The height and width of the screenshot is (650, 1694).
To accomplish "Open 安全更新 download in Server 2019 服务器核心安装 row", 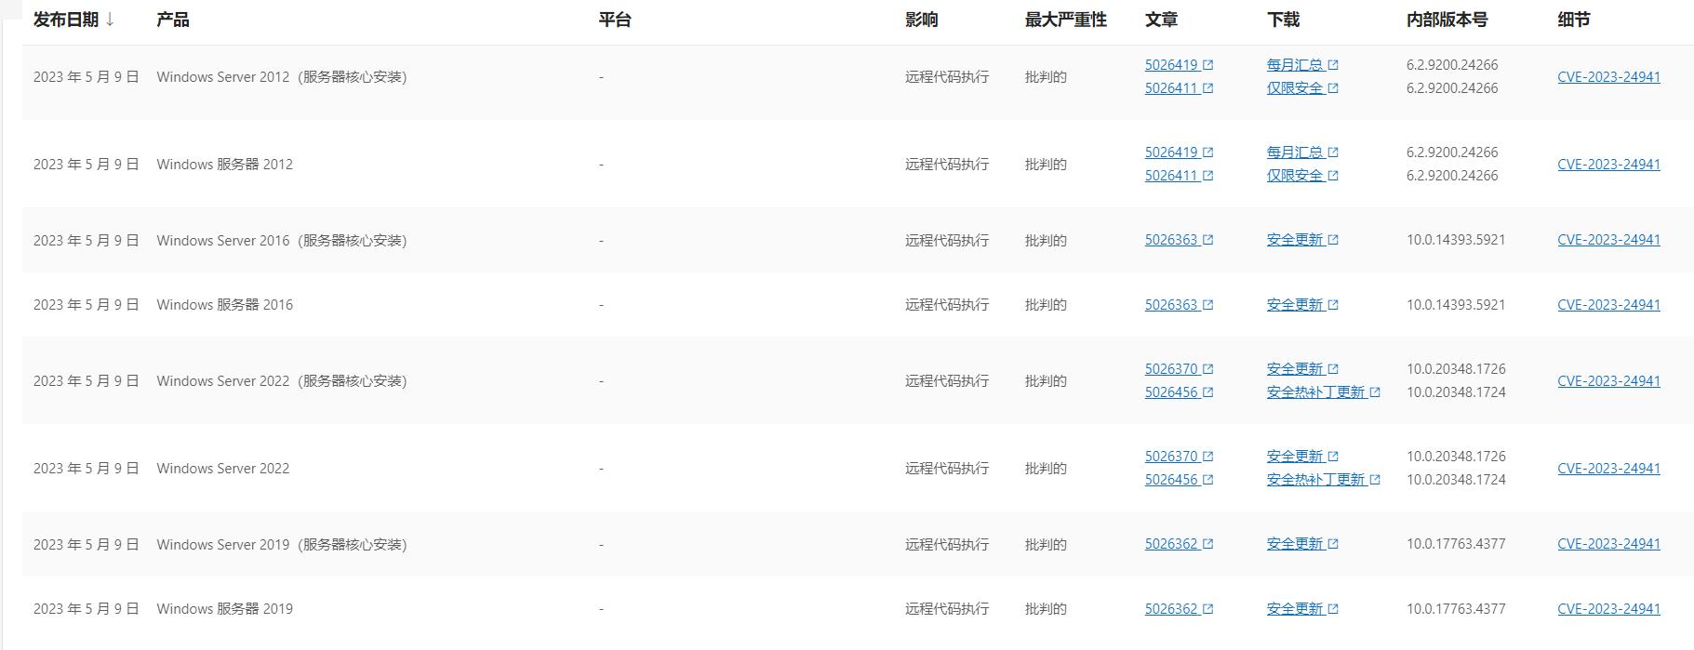I will (x=1295, y=544).
